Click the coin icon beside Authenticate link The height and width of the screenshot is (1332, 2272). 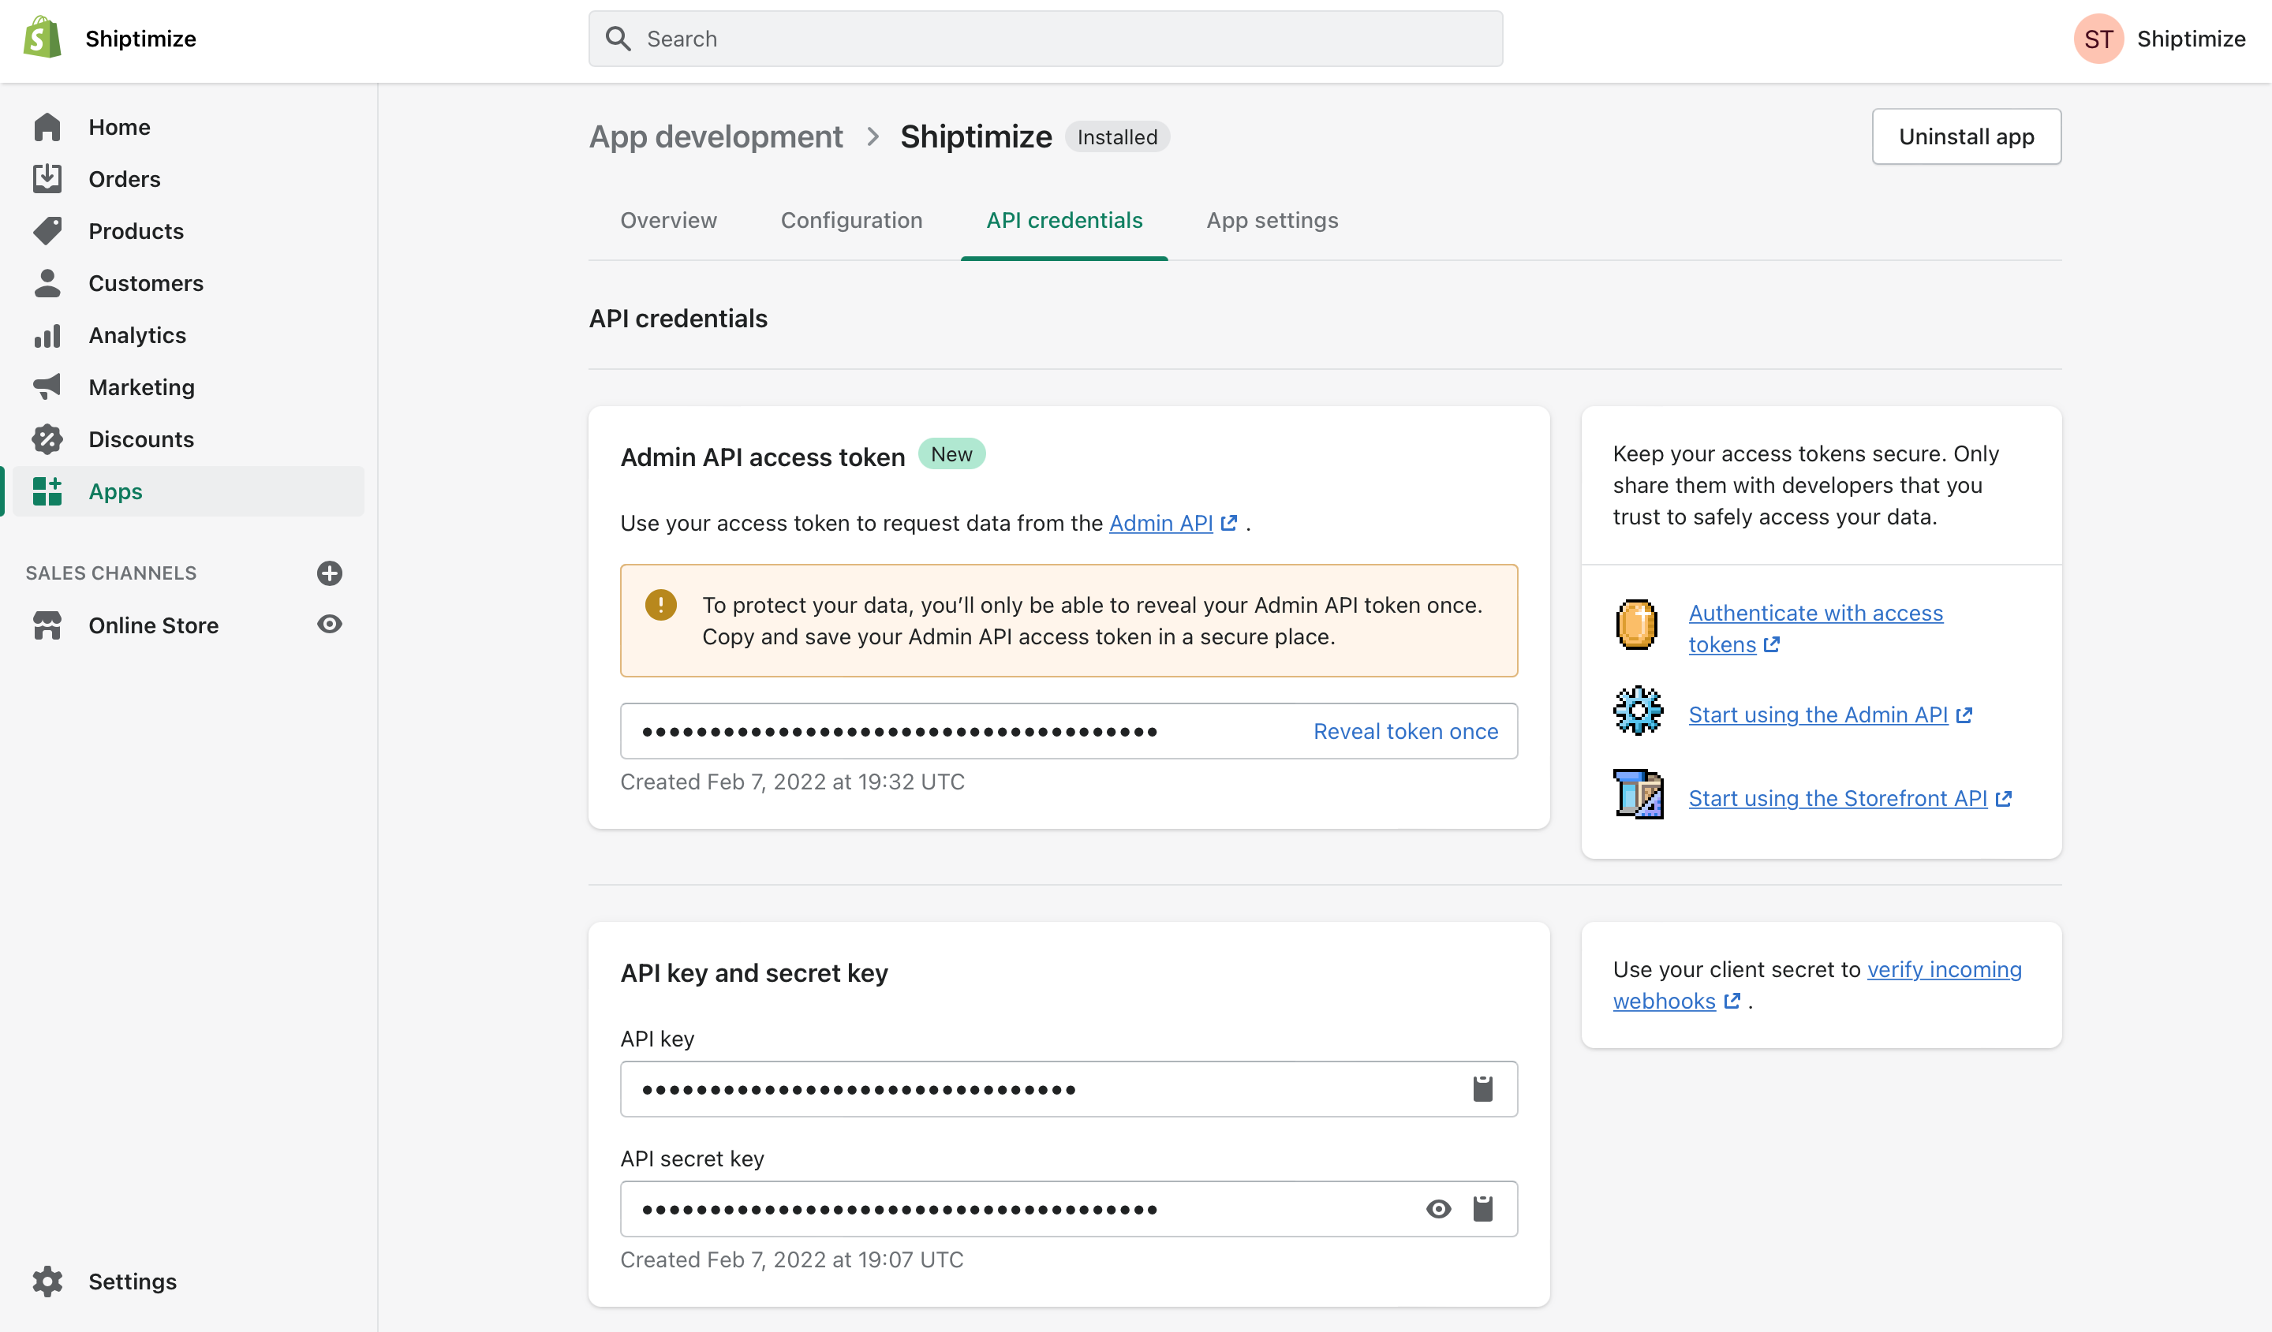click(x=1636, y=625)
